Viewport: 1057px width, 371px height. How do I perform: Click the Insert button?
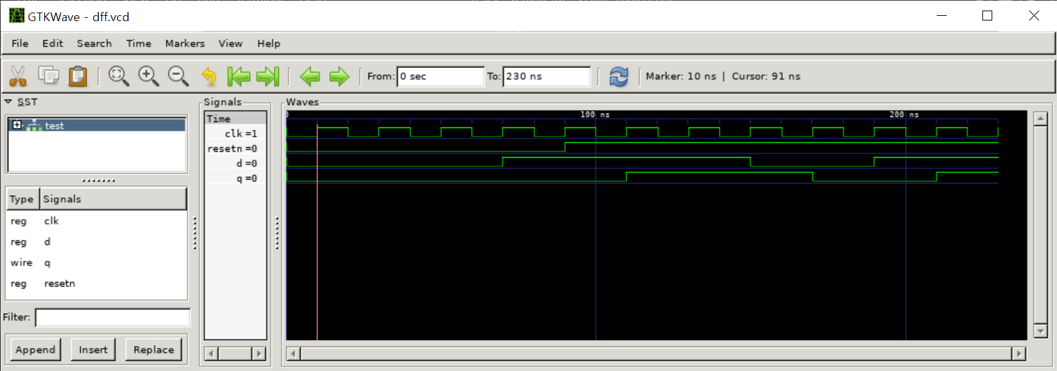coord(93,349)
